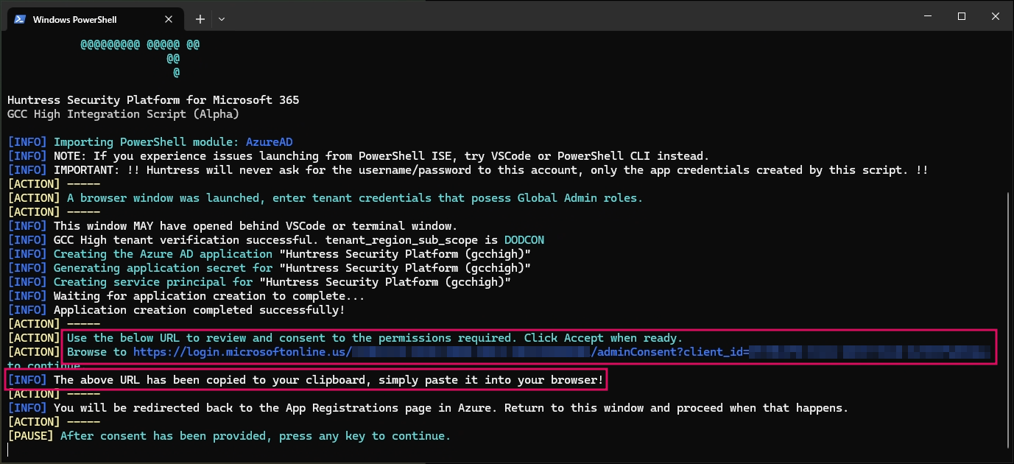
Task: Click the "Use the below URL to review" line
Action: click(x=345, y=338)
